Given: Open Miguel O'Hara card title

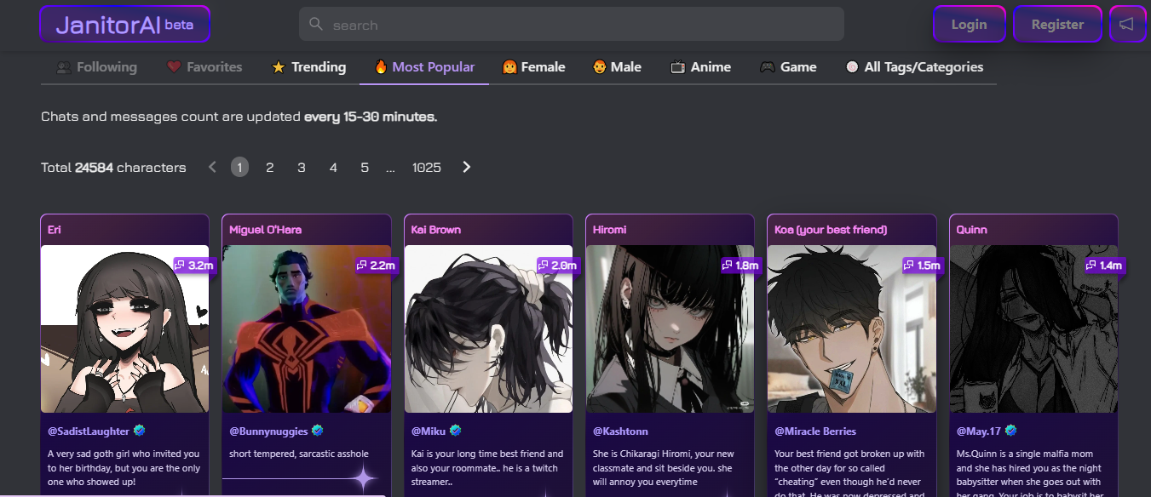Looking at the screenshot, I should point(265,230).
